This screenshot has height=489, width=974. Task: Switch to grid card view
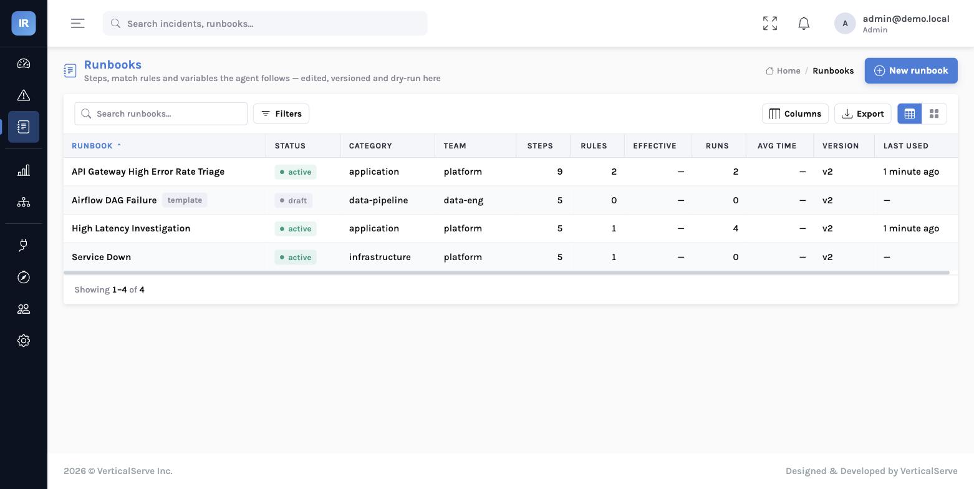point(934,114)
